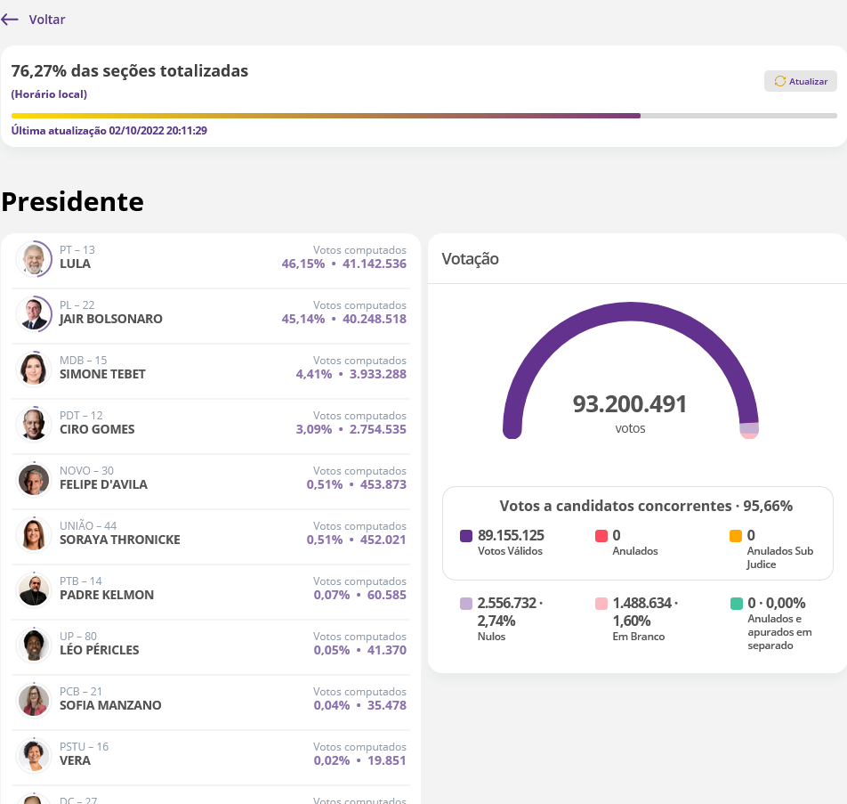Screen dimensions: 847x804
Task: Open Léo Péricles's candidate photo
Action: [x=34, y=645]
